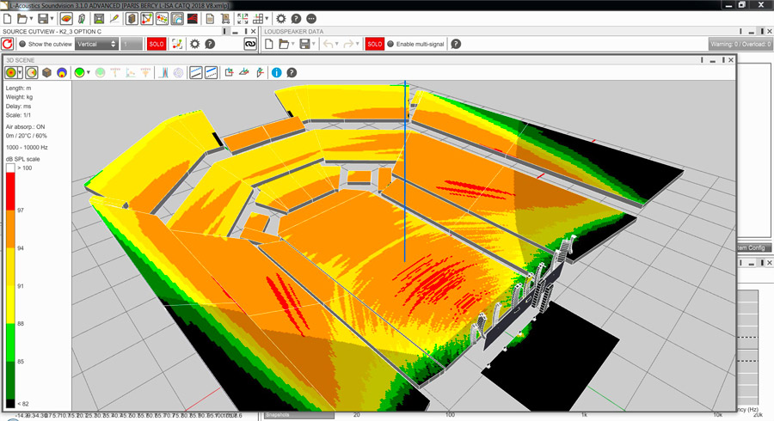Click the cutview source nodes icon

coord(176,44)
